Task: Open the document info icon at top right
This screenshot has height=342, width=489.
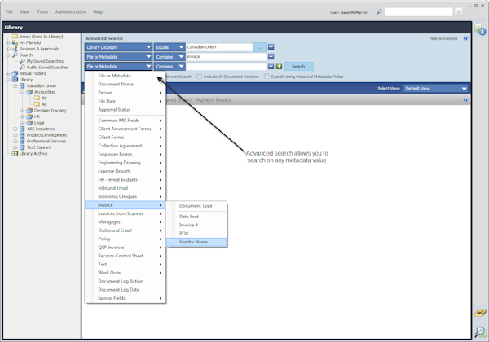Action: pyautogui.click(x=481, y=30)
